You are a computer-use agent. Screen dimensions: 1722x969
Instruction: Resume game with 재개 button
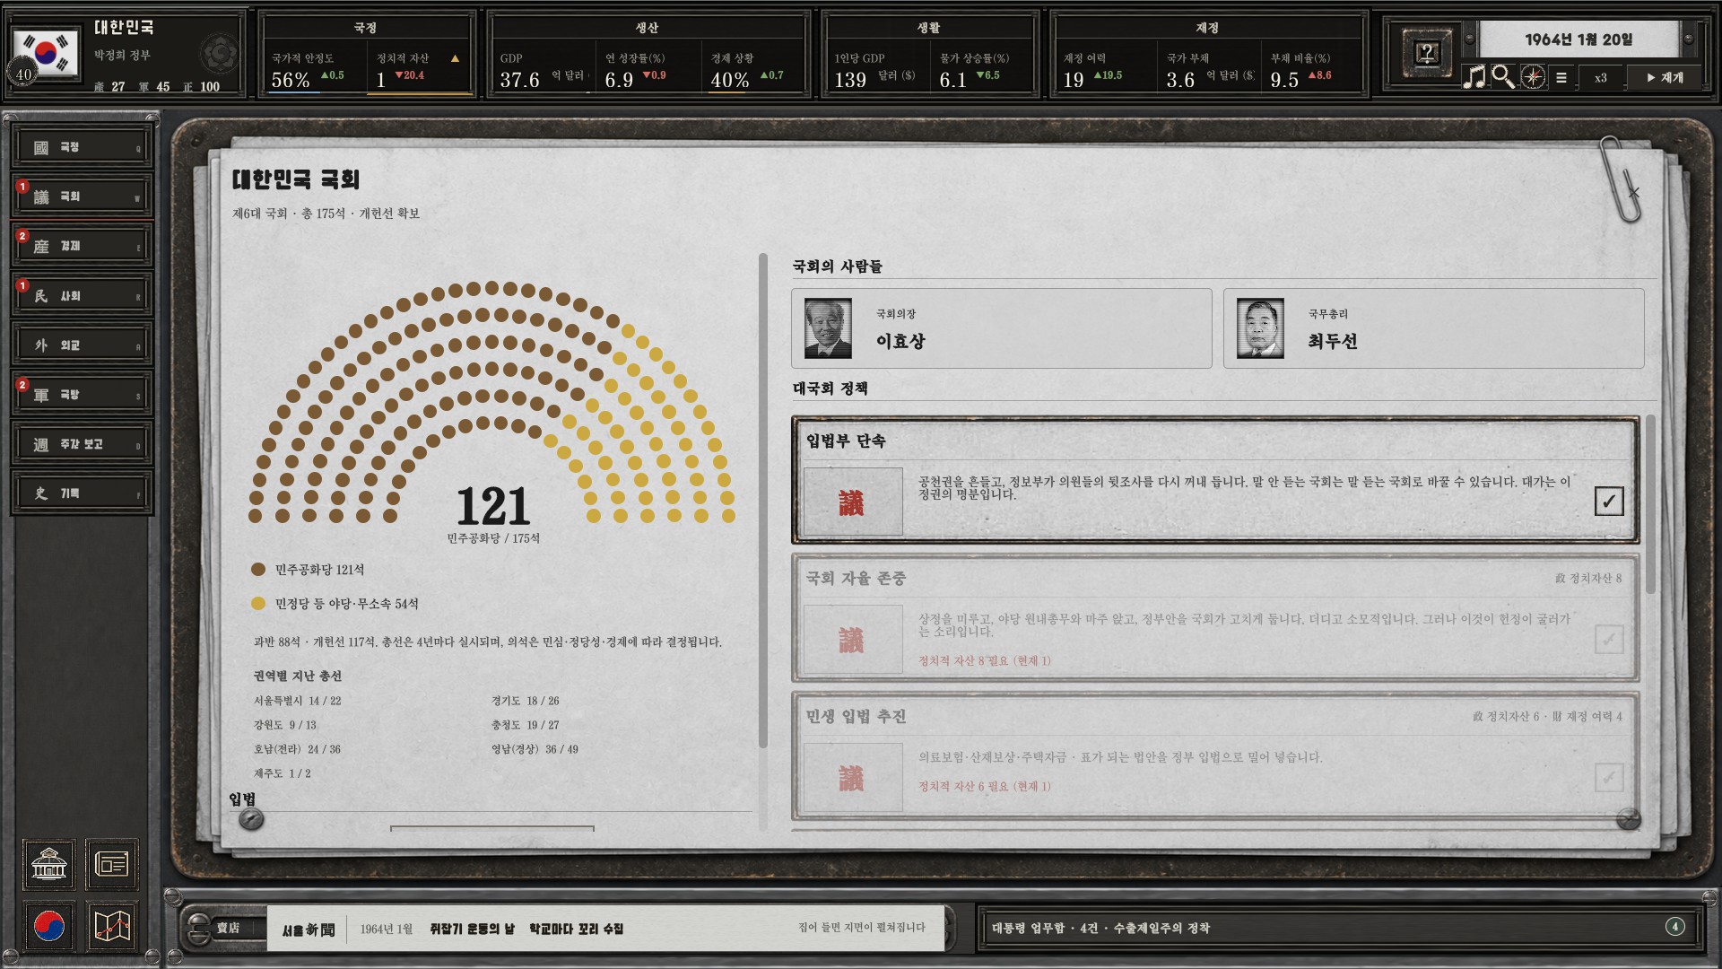click(x=1665, y=78)
